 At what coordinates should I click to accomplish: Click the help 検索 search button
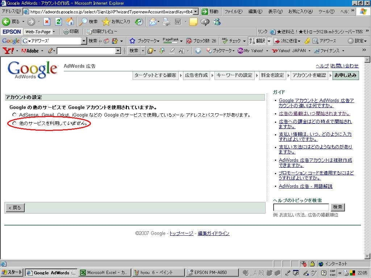338,207
